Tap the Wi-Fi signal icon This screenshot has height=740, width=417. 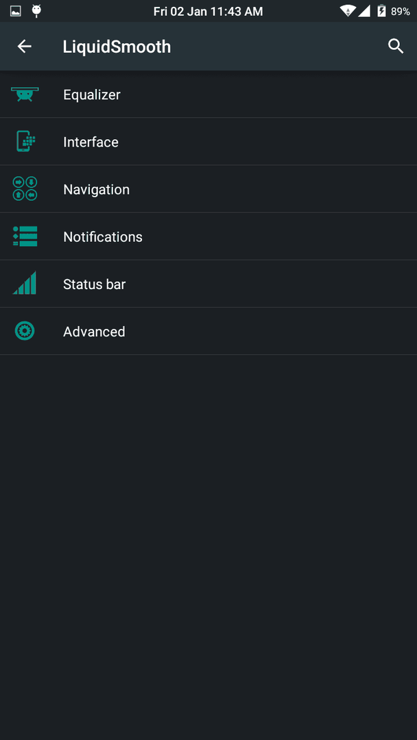click(348, 11)
